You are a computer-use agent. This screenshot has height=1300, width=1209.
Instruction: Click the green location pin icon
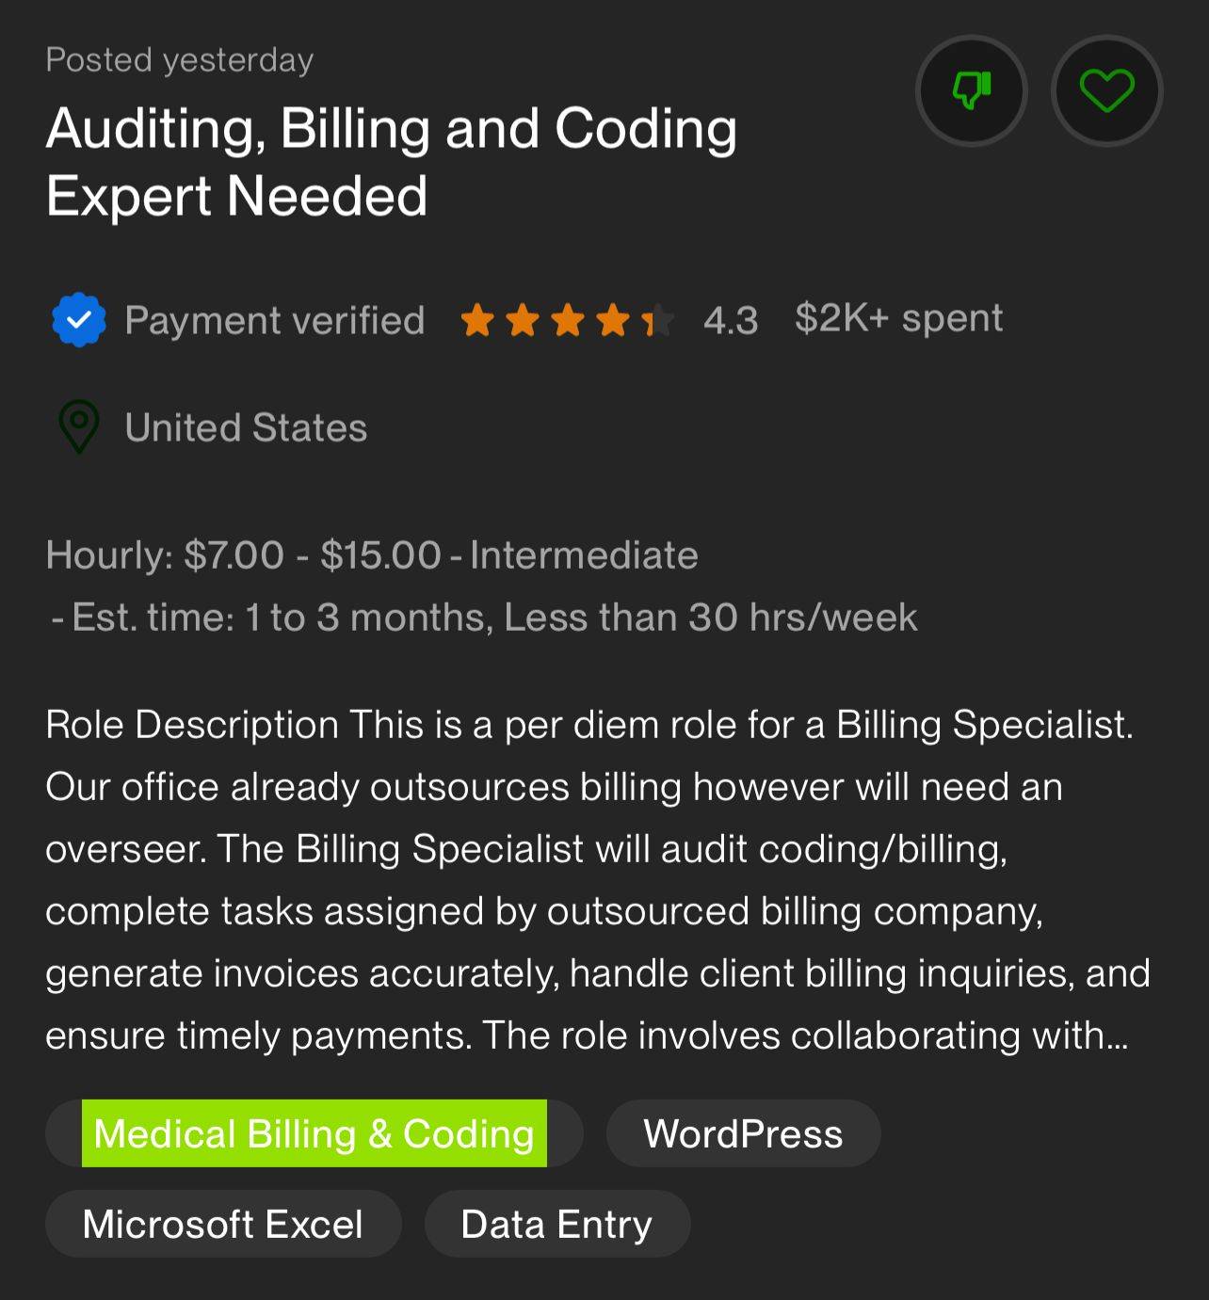click(x=79, y=427)
